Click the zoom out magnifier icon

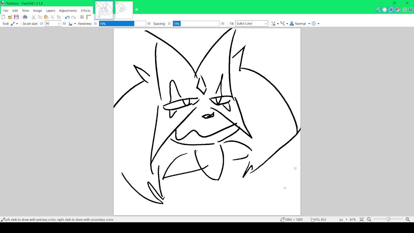tap(369, 219)
